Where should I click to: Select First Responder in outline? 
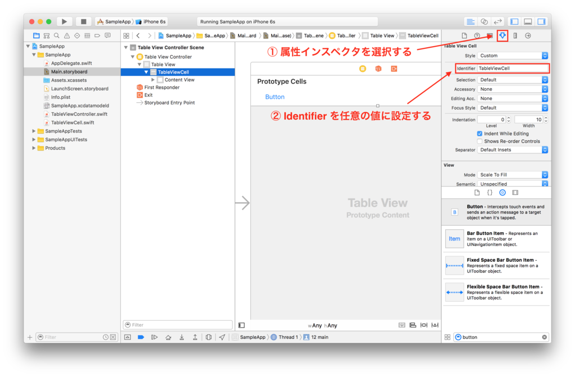pos(162,87)
